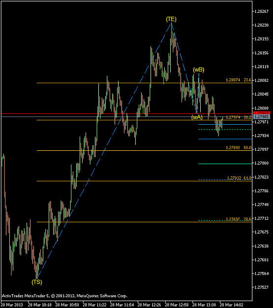Click price scale value 1.27749
Screen dimensions: 273x308
click(x=261, y=205)
